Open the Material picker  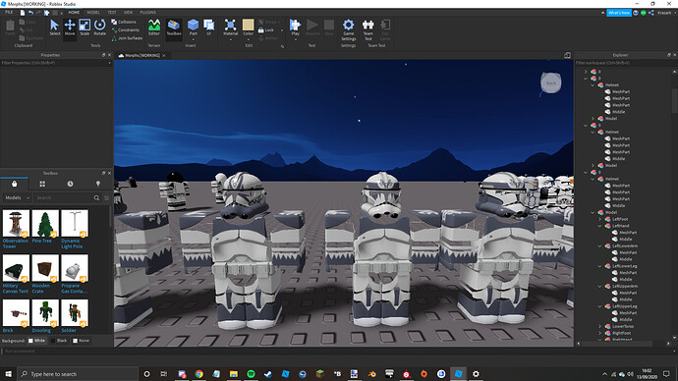pos(231,27)
